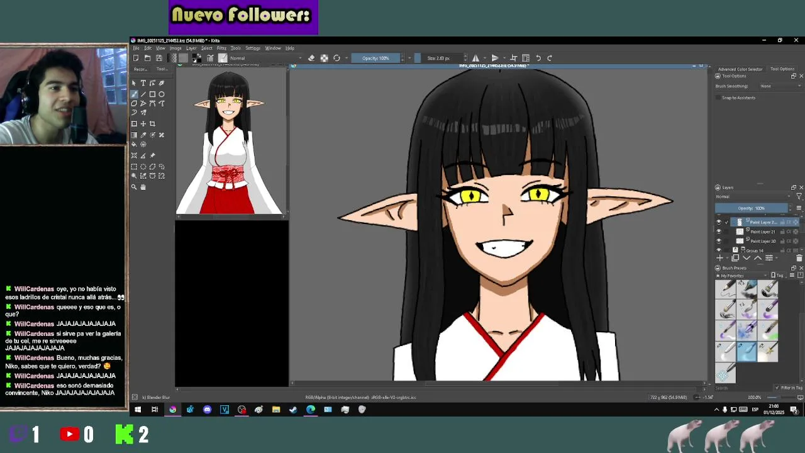The height and width of the screenshot is (453, 805).
Task: Move layer up with the up arrow
Action: pos(757,258)
